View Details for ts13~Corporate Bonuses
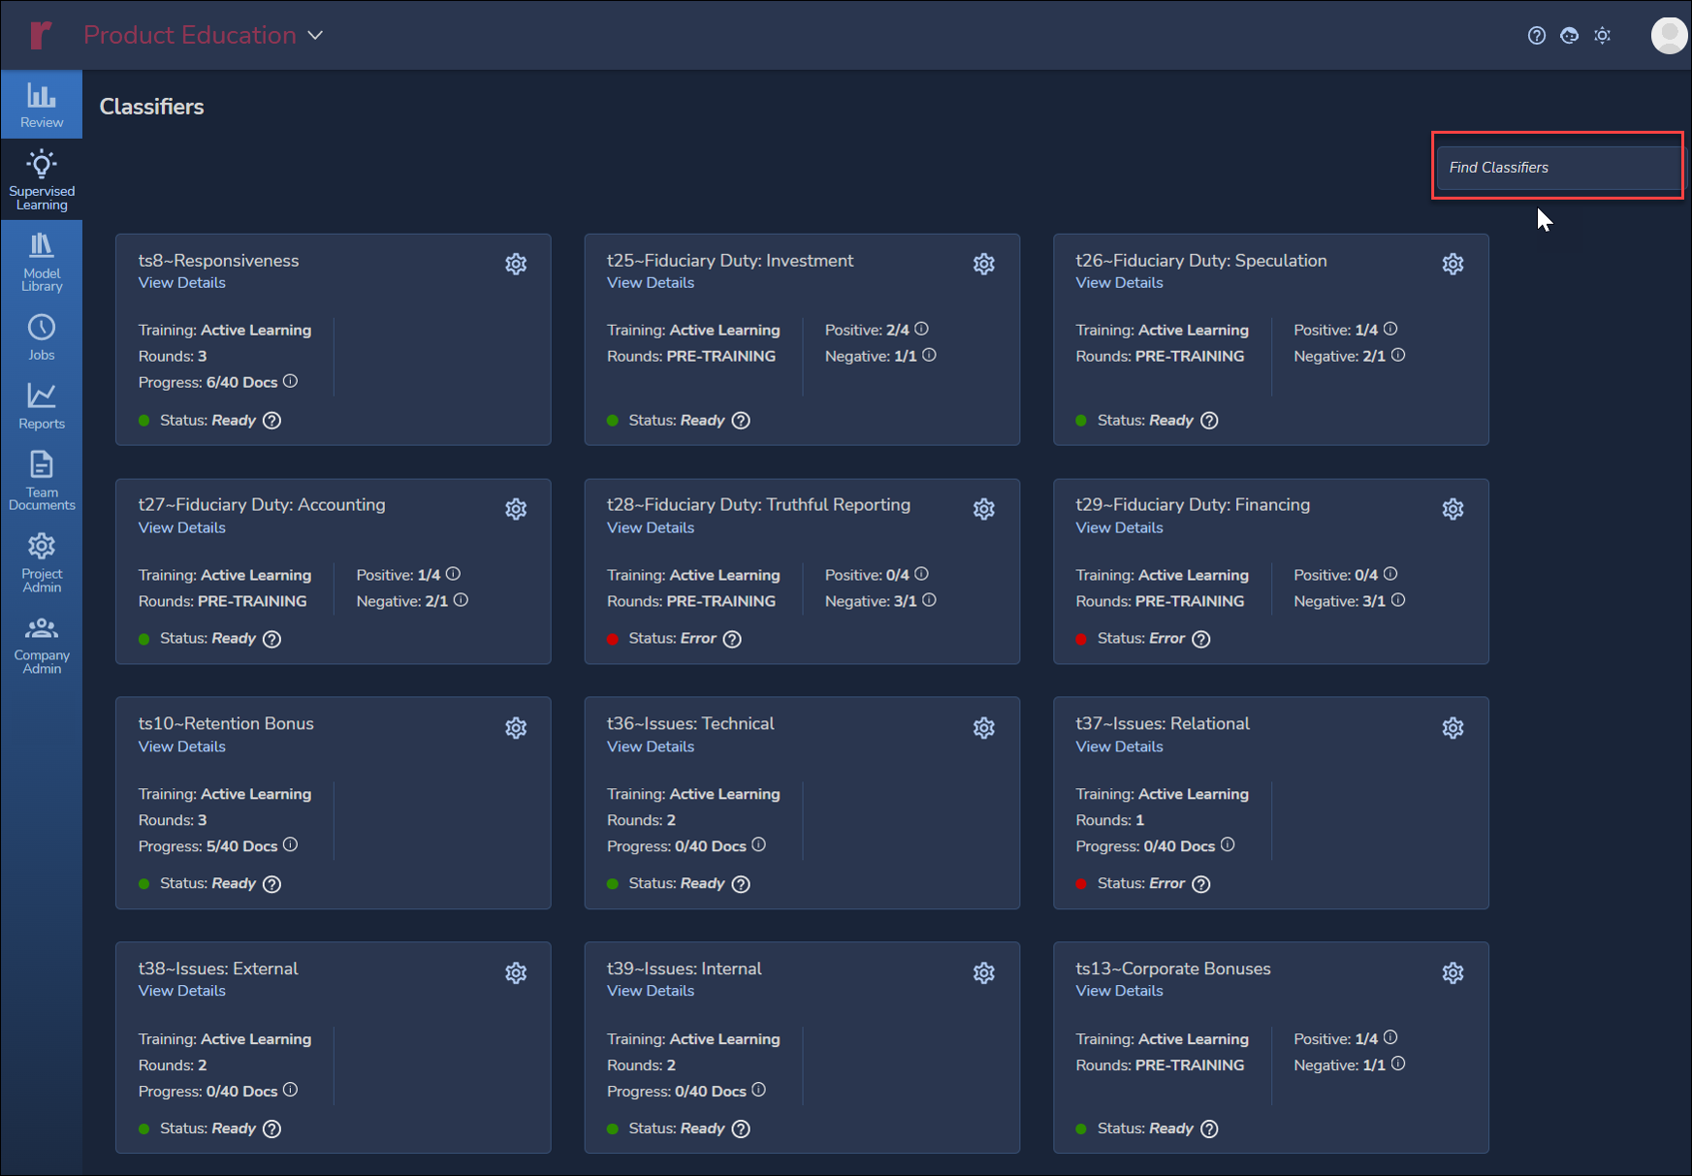Viewport: 1692px width, 1176px height. coord(1119,991)
